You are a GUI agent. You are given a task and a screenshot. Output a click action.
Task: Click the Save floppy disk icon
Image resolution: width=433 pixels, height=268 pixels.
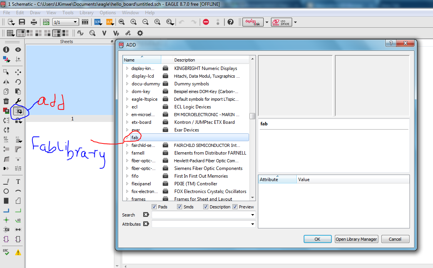tap(22, 22)
